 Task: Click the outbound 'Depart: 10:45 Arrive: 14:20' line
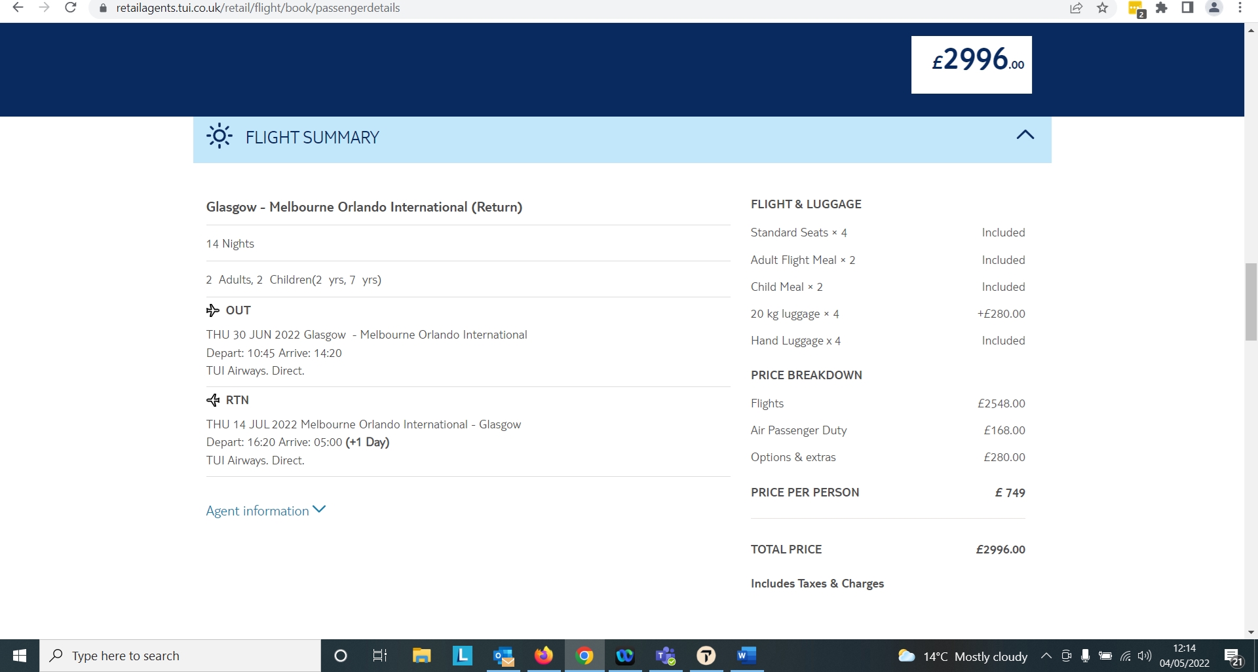(x=274, y=353)
